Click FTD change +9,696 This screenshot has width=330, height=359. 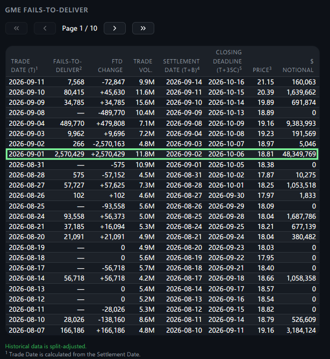(114, 133)
